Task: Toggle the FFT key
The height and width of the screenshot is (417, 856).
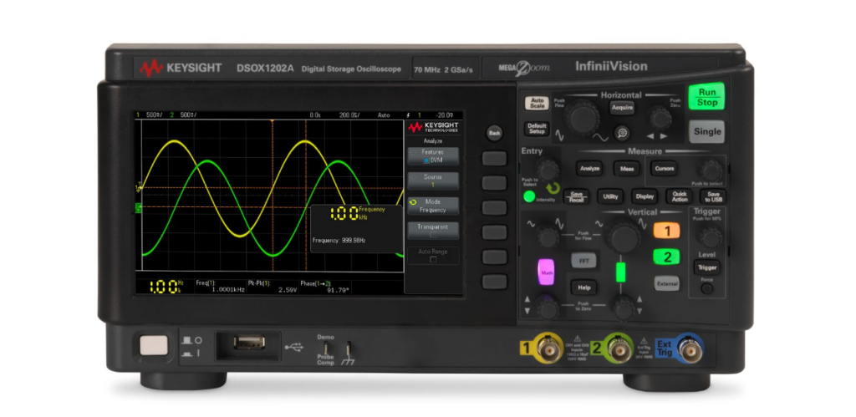Action: [583, 261]
